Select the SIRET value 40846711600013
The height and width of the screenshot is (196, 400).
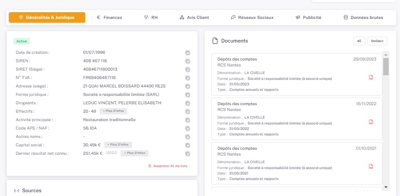point(100,69)
